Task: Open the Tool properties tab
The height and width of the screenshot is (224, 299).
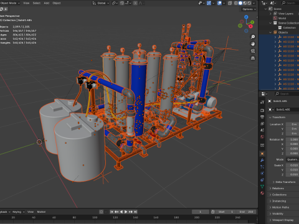Action: (262, 102)
